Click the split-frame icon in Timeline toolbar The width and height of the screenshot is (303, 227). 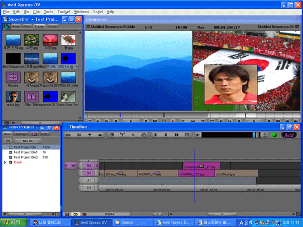(187, 135)
